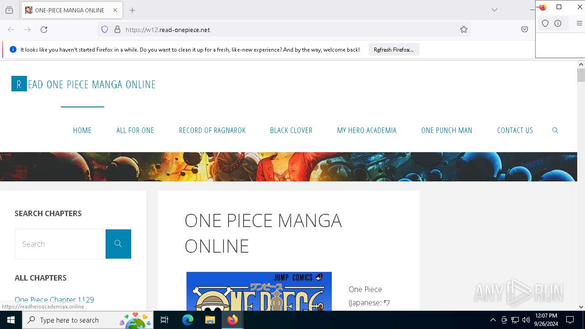Open the list all tabs dropdown

494,10
